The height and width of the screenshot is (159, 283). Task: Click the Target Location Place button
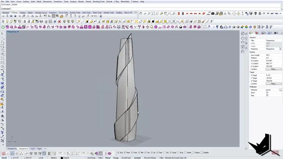point(274,84)
